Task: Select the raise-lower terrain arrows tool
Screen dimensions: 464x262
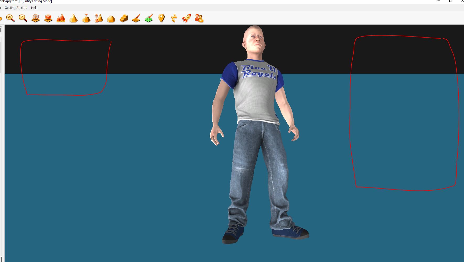Action: coord(98,18)
